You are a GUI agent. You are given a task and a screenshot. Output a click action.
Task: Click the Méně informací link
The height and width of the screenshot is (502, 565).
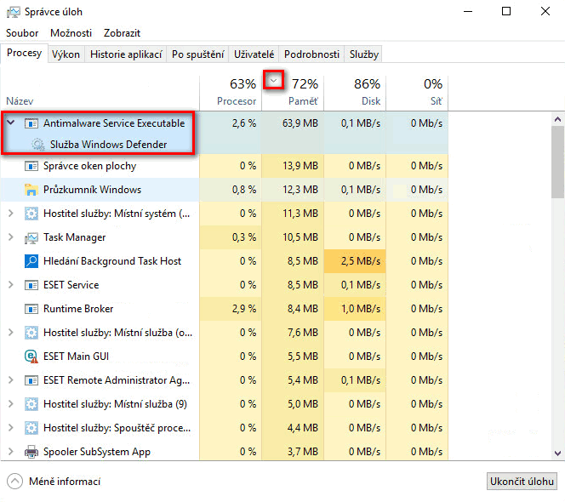point(65,482)
